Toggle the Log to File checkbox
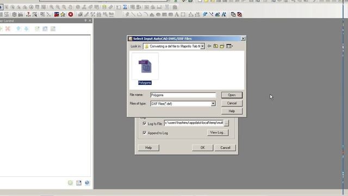The width and height of the screenshot is (348, 196). click(145, 124)
